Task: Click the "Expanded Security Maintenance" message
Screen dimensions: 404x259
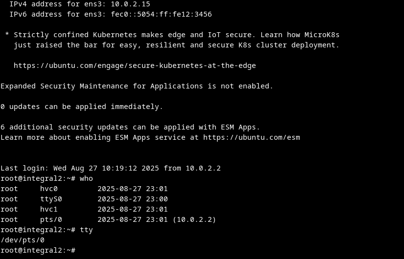Action: tap(137, 86)
